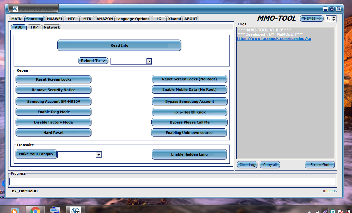Click Enable Mobile Data (No Root)
The height and width of the screenshot is (213, 352).
point(189,89)
